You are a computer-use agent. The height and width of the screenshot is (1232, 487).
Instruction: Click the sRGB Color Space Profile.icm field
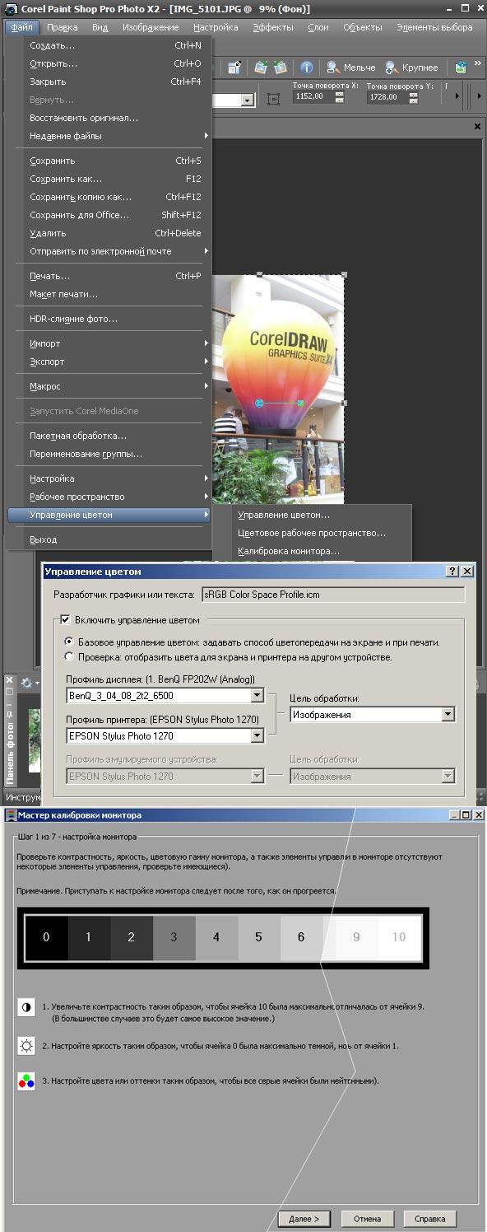coord(333,594)
